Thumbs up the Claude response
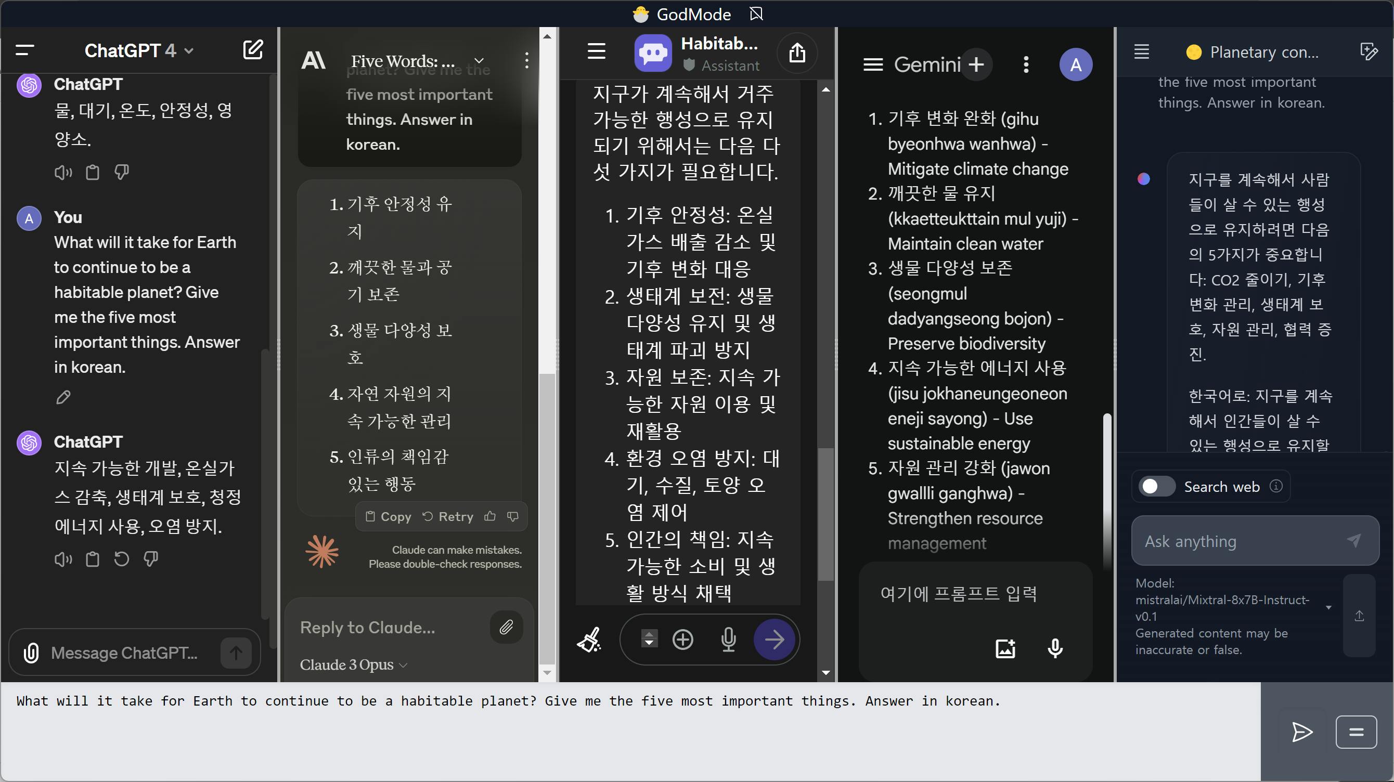 [x=490, y=516]
